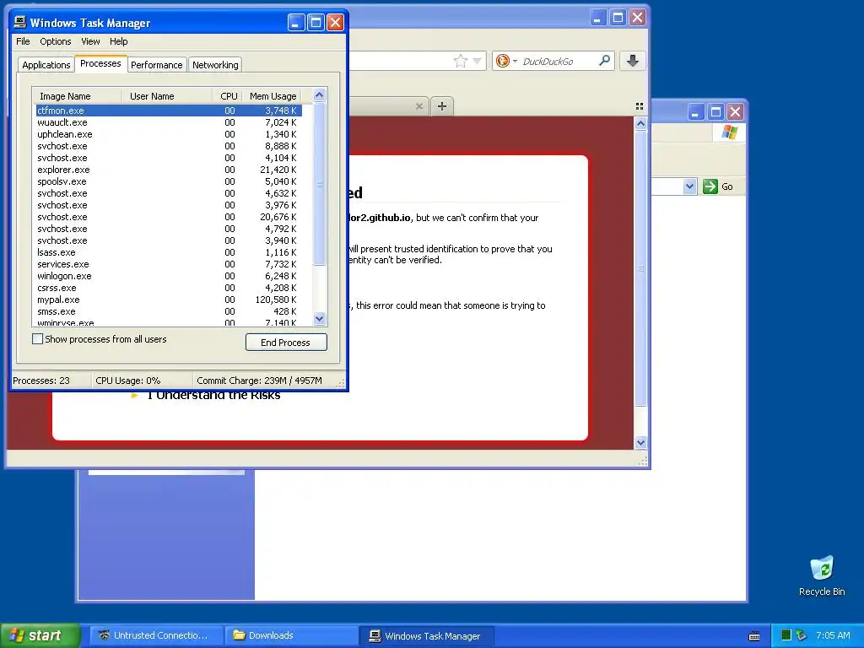Click the 120,580 K memory value
The height and width of the screenshot is (648, 864).
point(276,300)
